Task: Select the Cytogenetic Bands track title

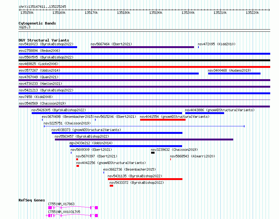Action: pos(37,23)
